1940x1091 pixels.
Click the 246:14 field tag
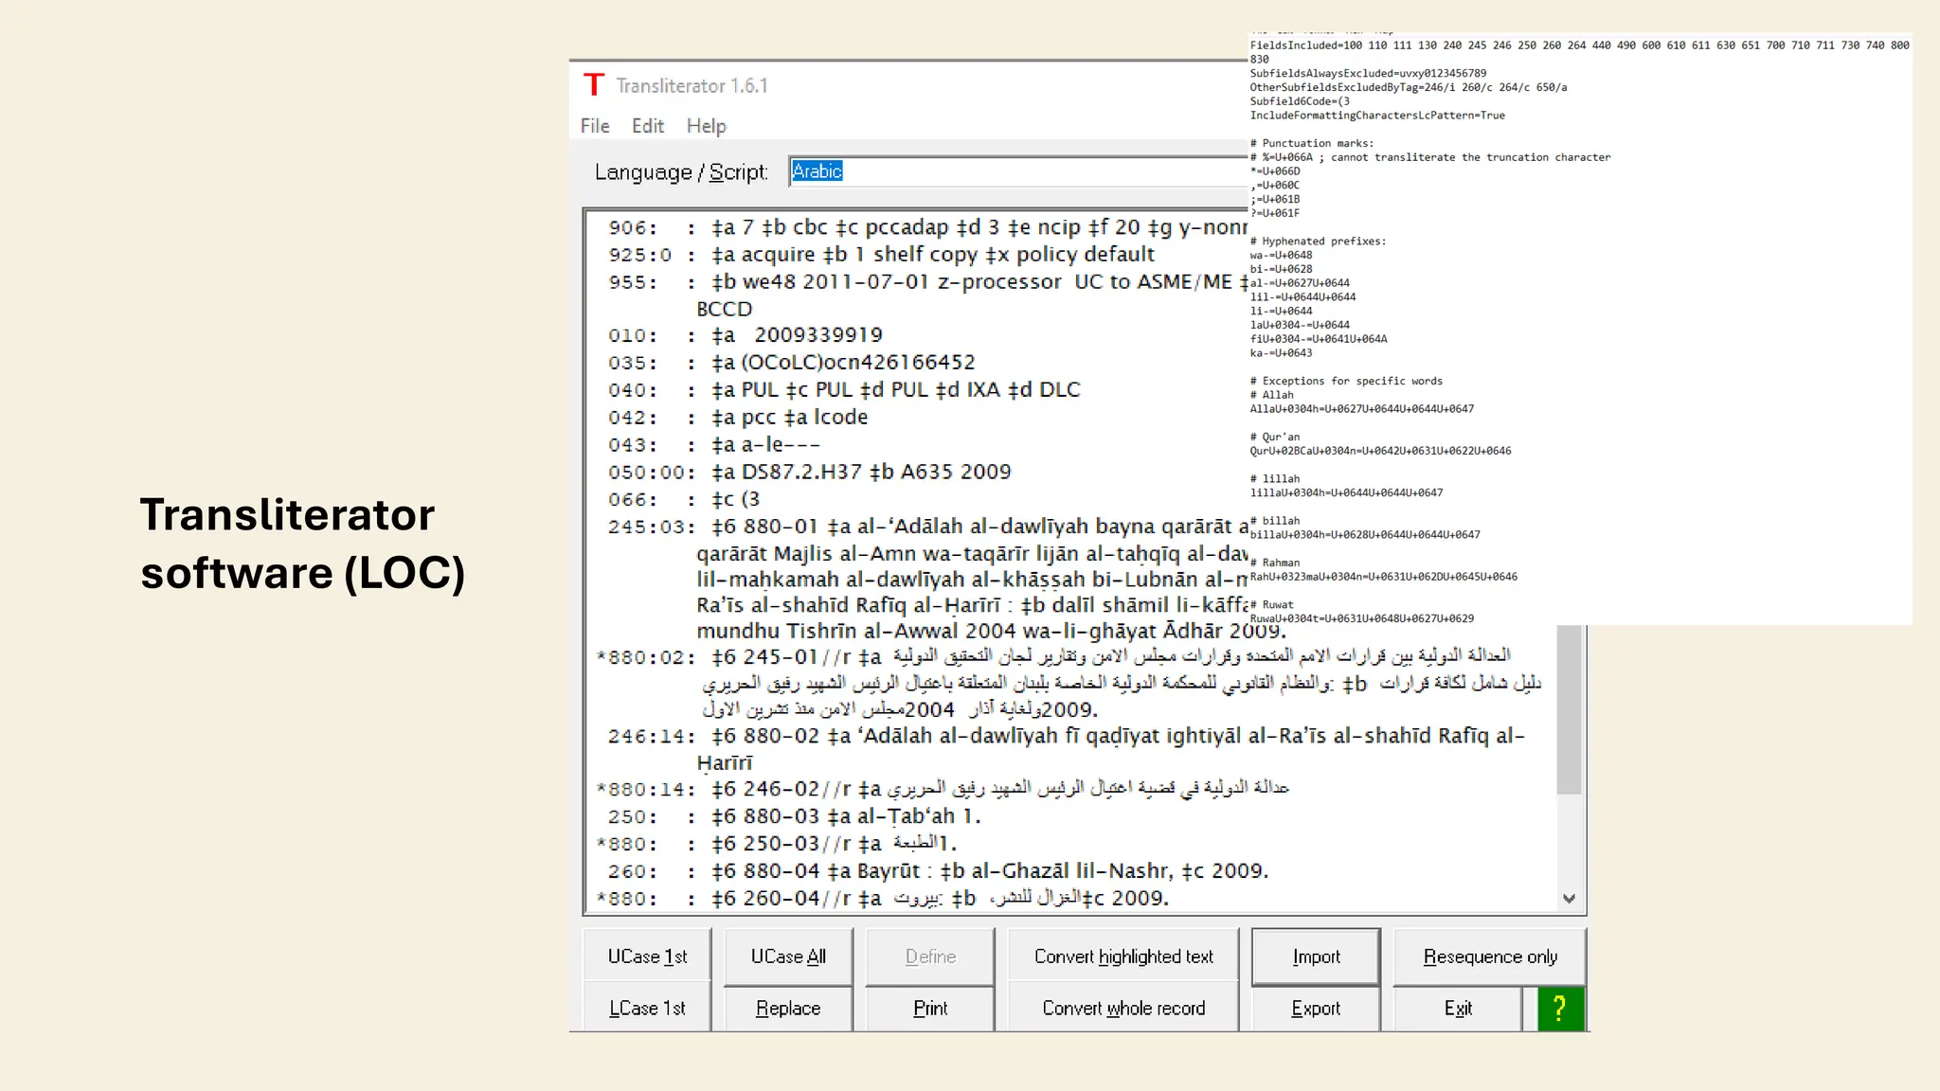651,737
